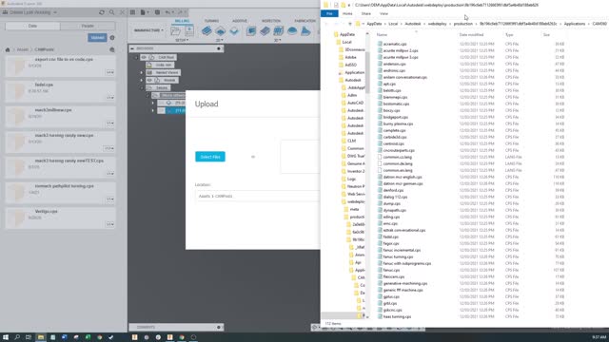The image size is (609, 342).
Task: Expand Models node in browser tree
Action: tap(142, 80)
